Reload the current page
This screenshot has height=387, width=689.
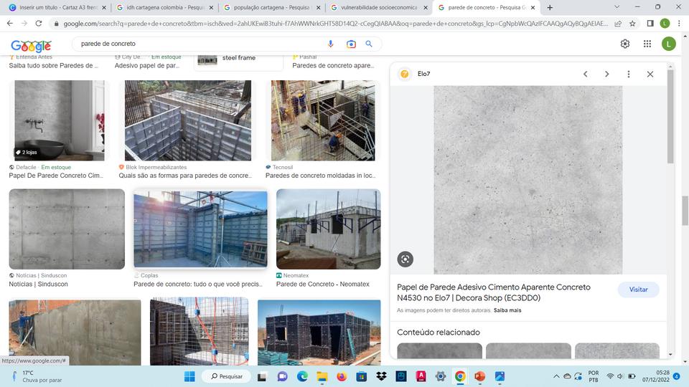pyautogui.click(x=39, y=23)
